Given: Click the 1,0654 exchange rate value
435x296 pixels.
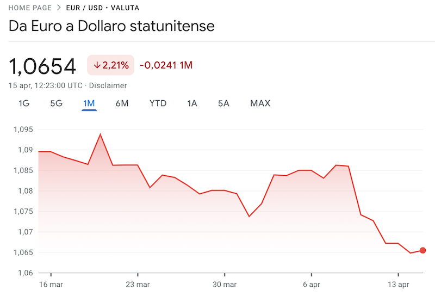Looking at the screenshot, I should pyautogui.click(x=42, y=66).
